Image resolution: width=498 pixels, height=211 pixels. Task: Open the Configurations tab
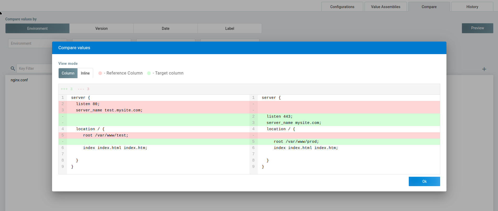click(x=342, y=7)
